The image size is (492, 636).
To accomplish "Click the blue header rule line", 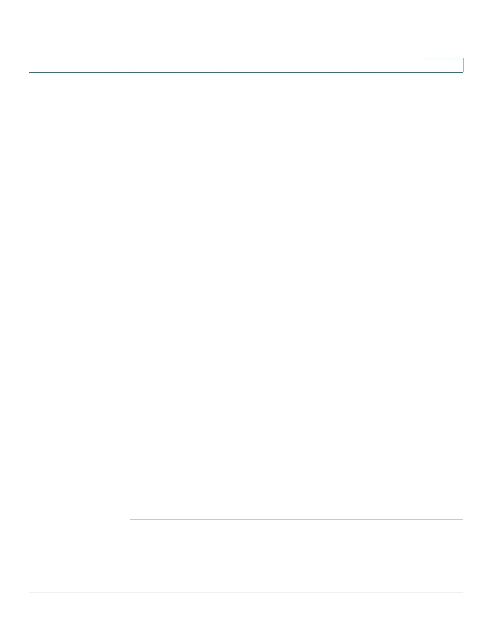I will pyautogui.click(x=246, y=72).
